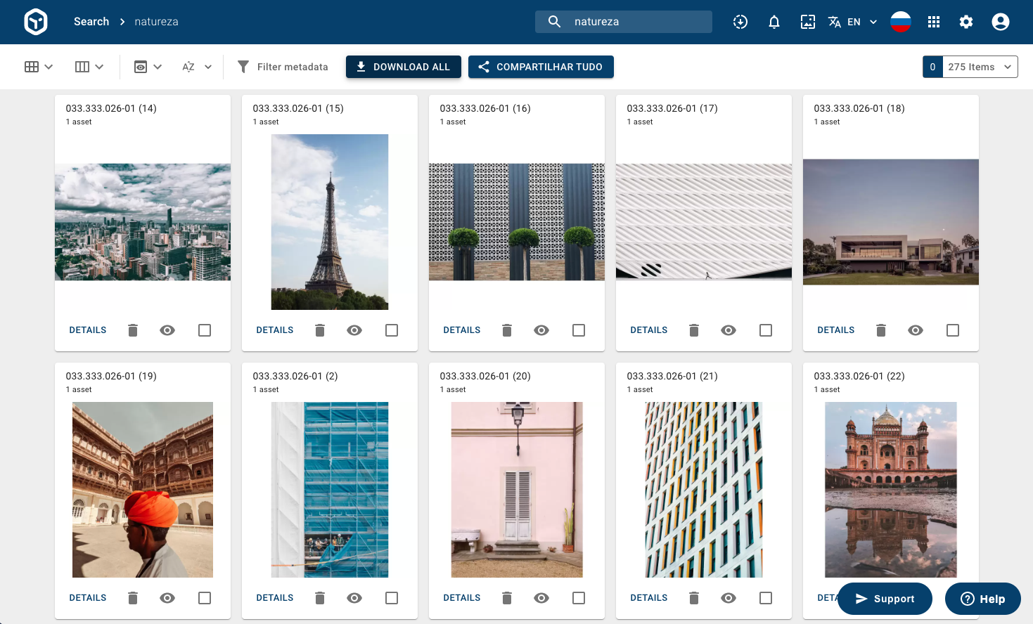Delete collection 033.333.026-01 (19)
Screen dimensions: 1033x624
133,598
